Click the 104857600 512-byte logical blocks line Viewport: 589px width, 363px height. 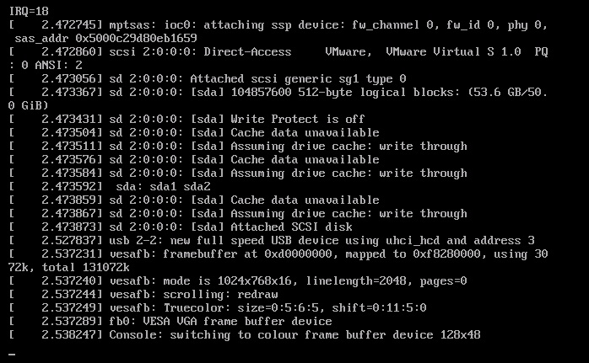point(278,93)
